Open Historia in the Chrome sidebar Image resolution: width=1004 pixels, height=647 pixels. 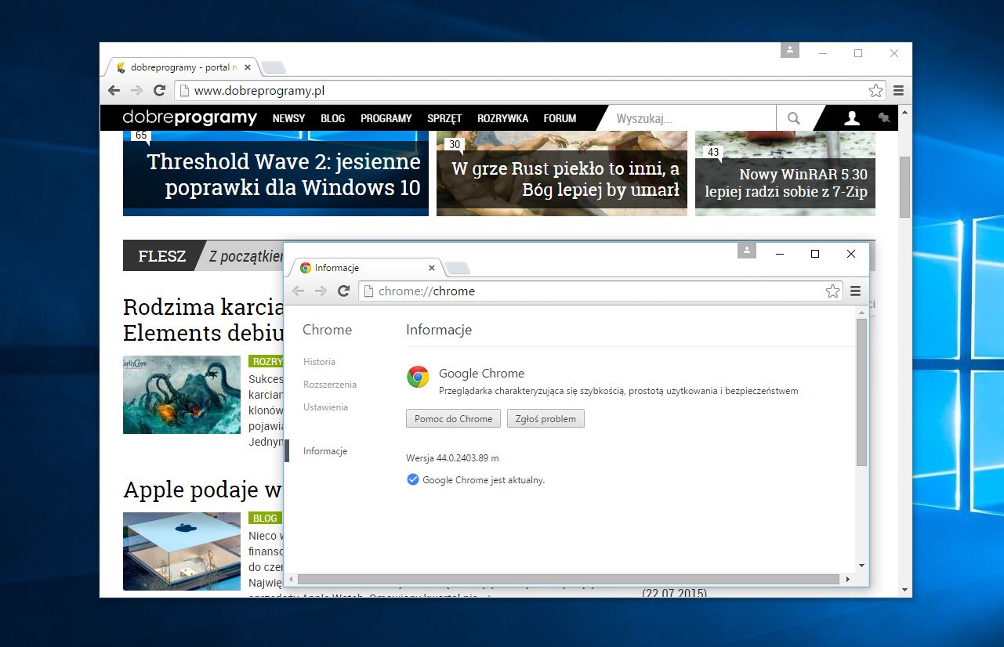319,362
